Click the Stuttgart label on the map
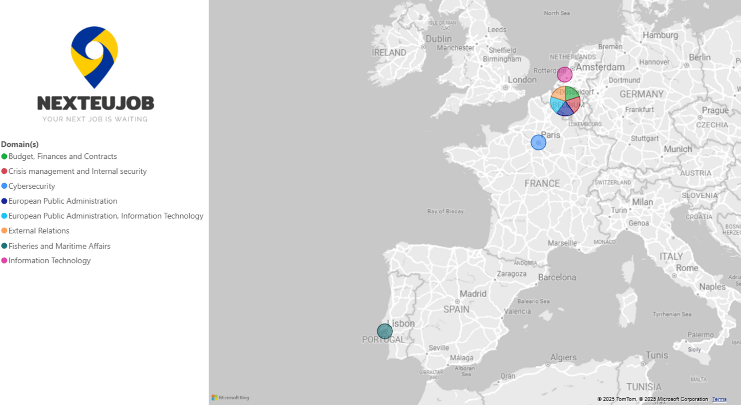This screenshot has height=405, width=741. 645,138
